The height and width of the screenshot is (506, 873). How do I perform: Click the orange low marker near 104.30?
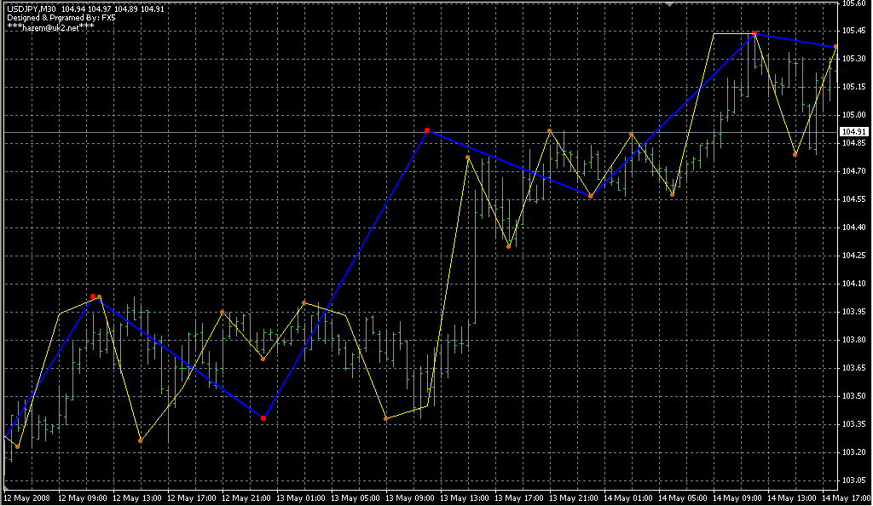[x=509, y=246]
